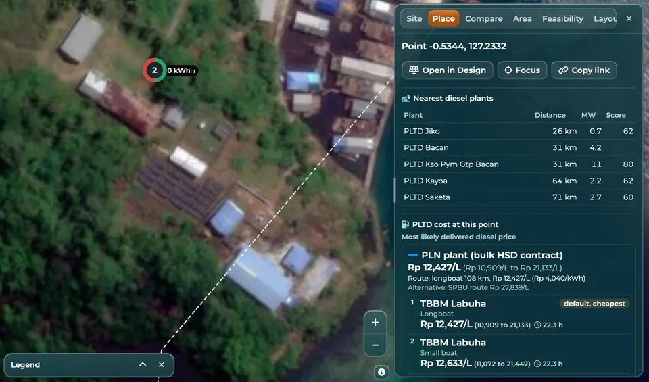Open the map info icon
649x382 pixels.
(381, 372)
